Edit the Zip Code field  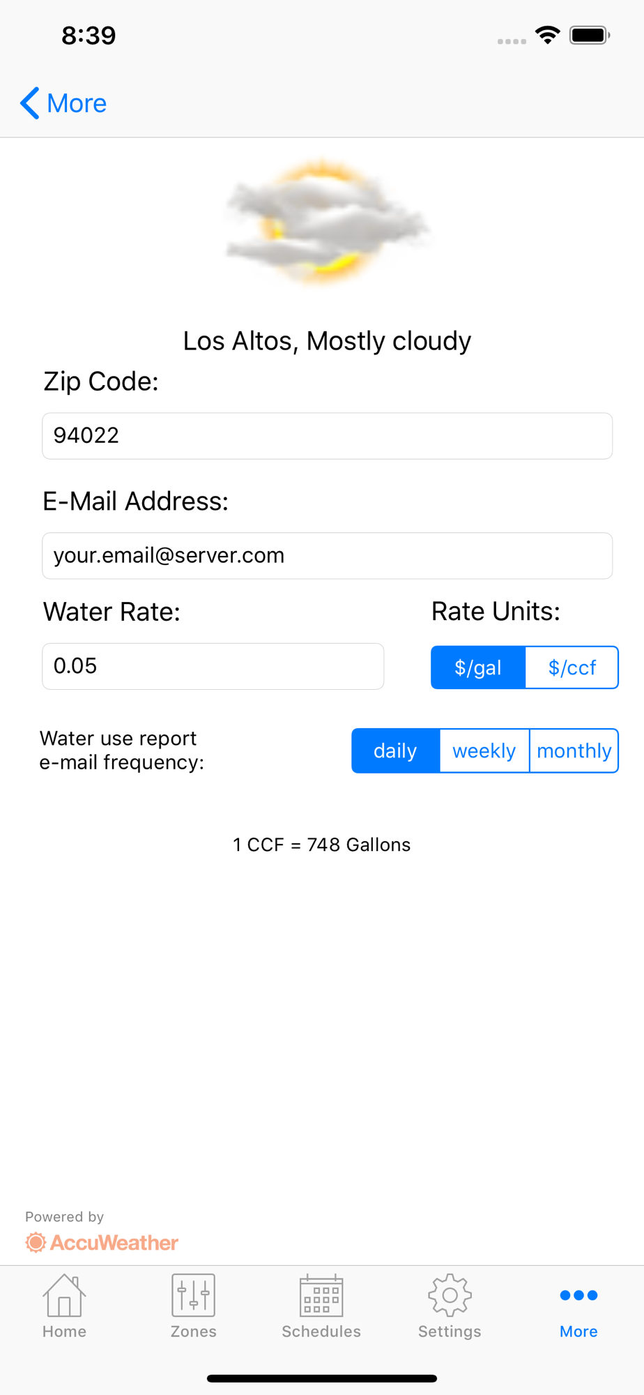pyautogui.click(x=327, y=436)
